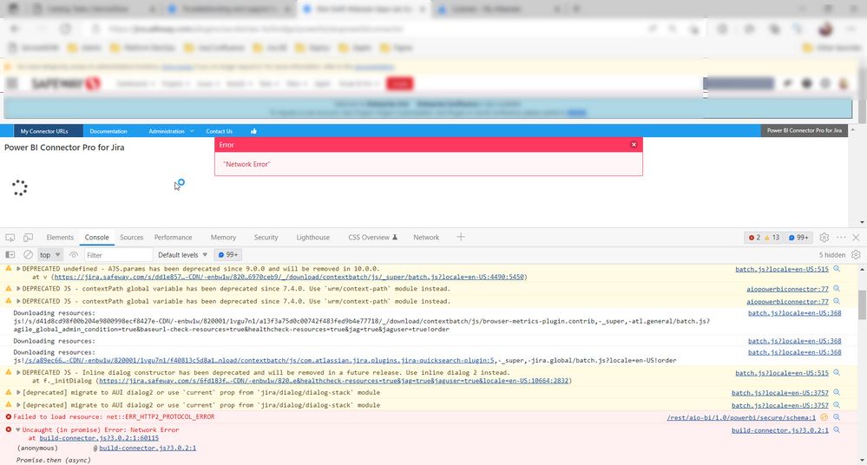
Task: Open the build-connector.js?3.0.2:1:60115 stack link
Action: (99, 438)
